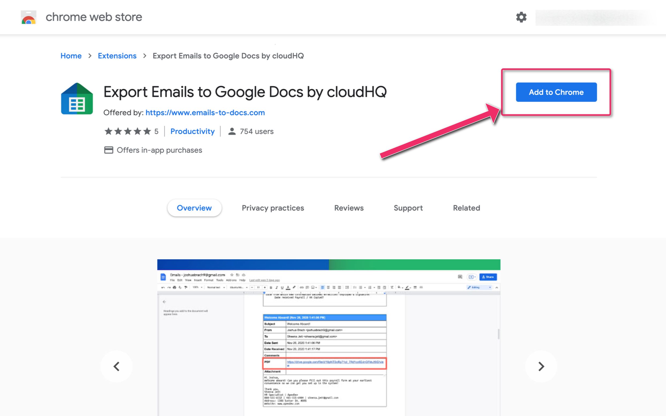666x416 pixels.
Task: Show the previous screenshot with left arrow
Action: (x=116, y=366)
